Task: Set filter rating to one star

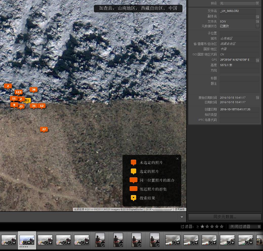Action: [x=202, y=227]
